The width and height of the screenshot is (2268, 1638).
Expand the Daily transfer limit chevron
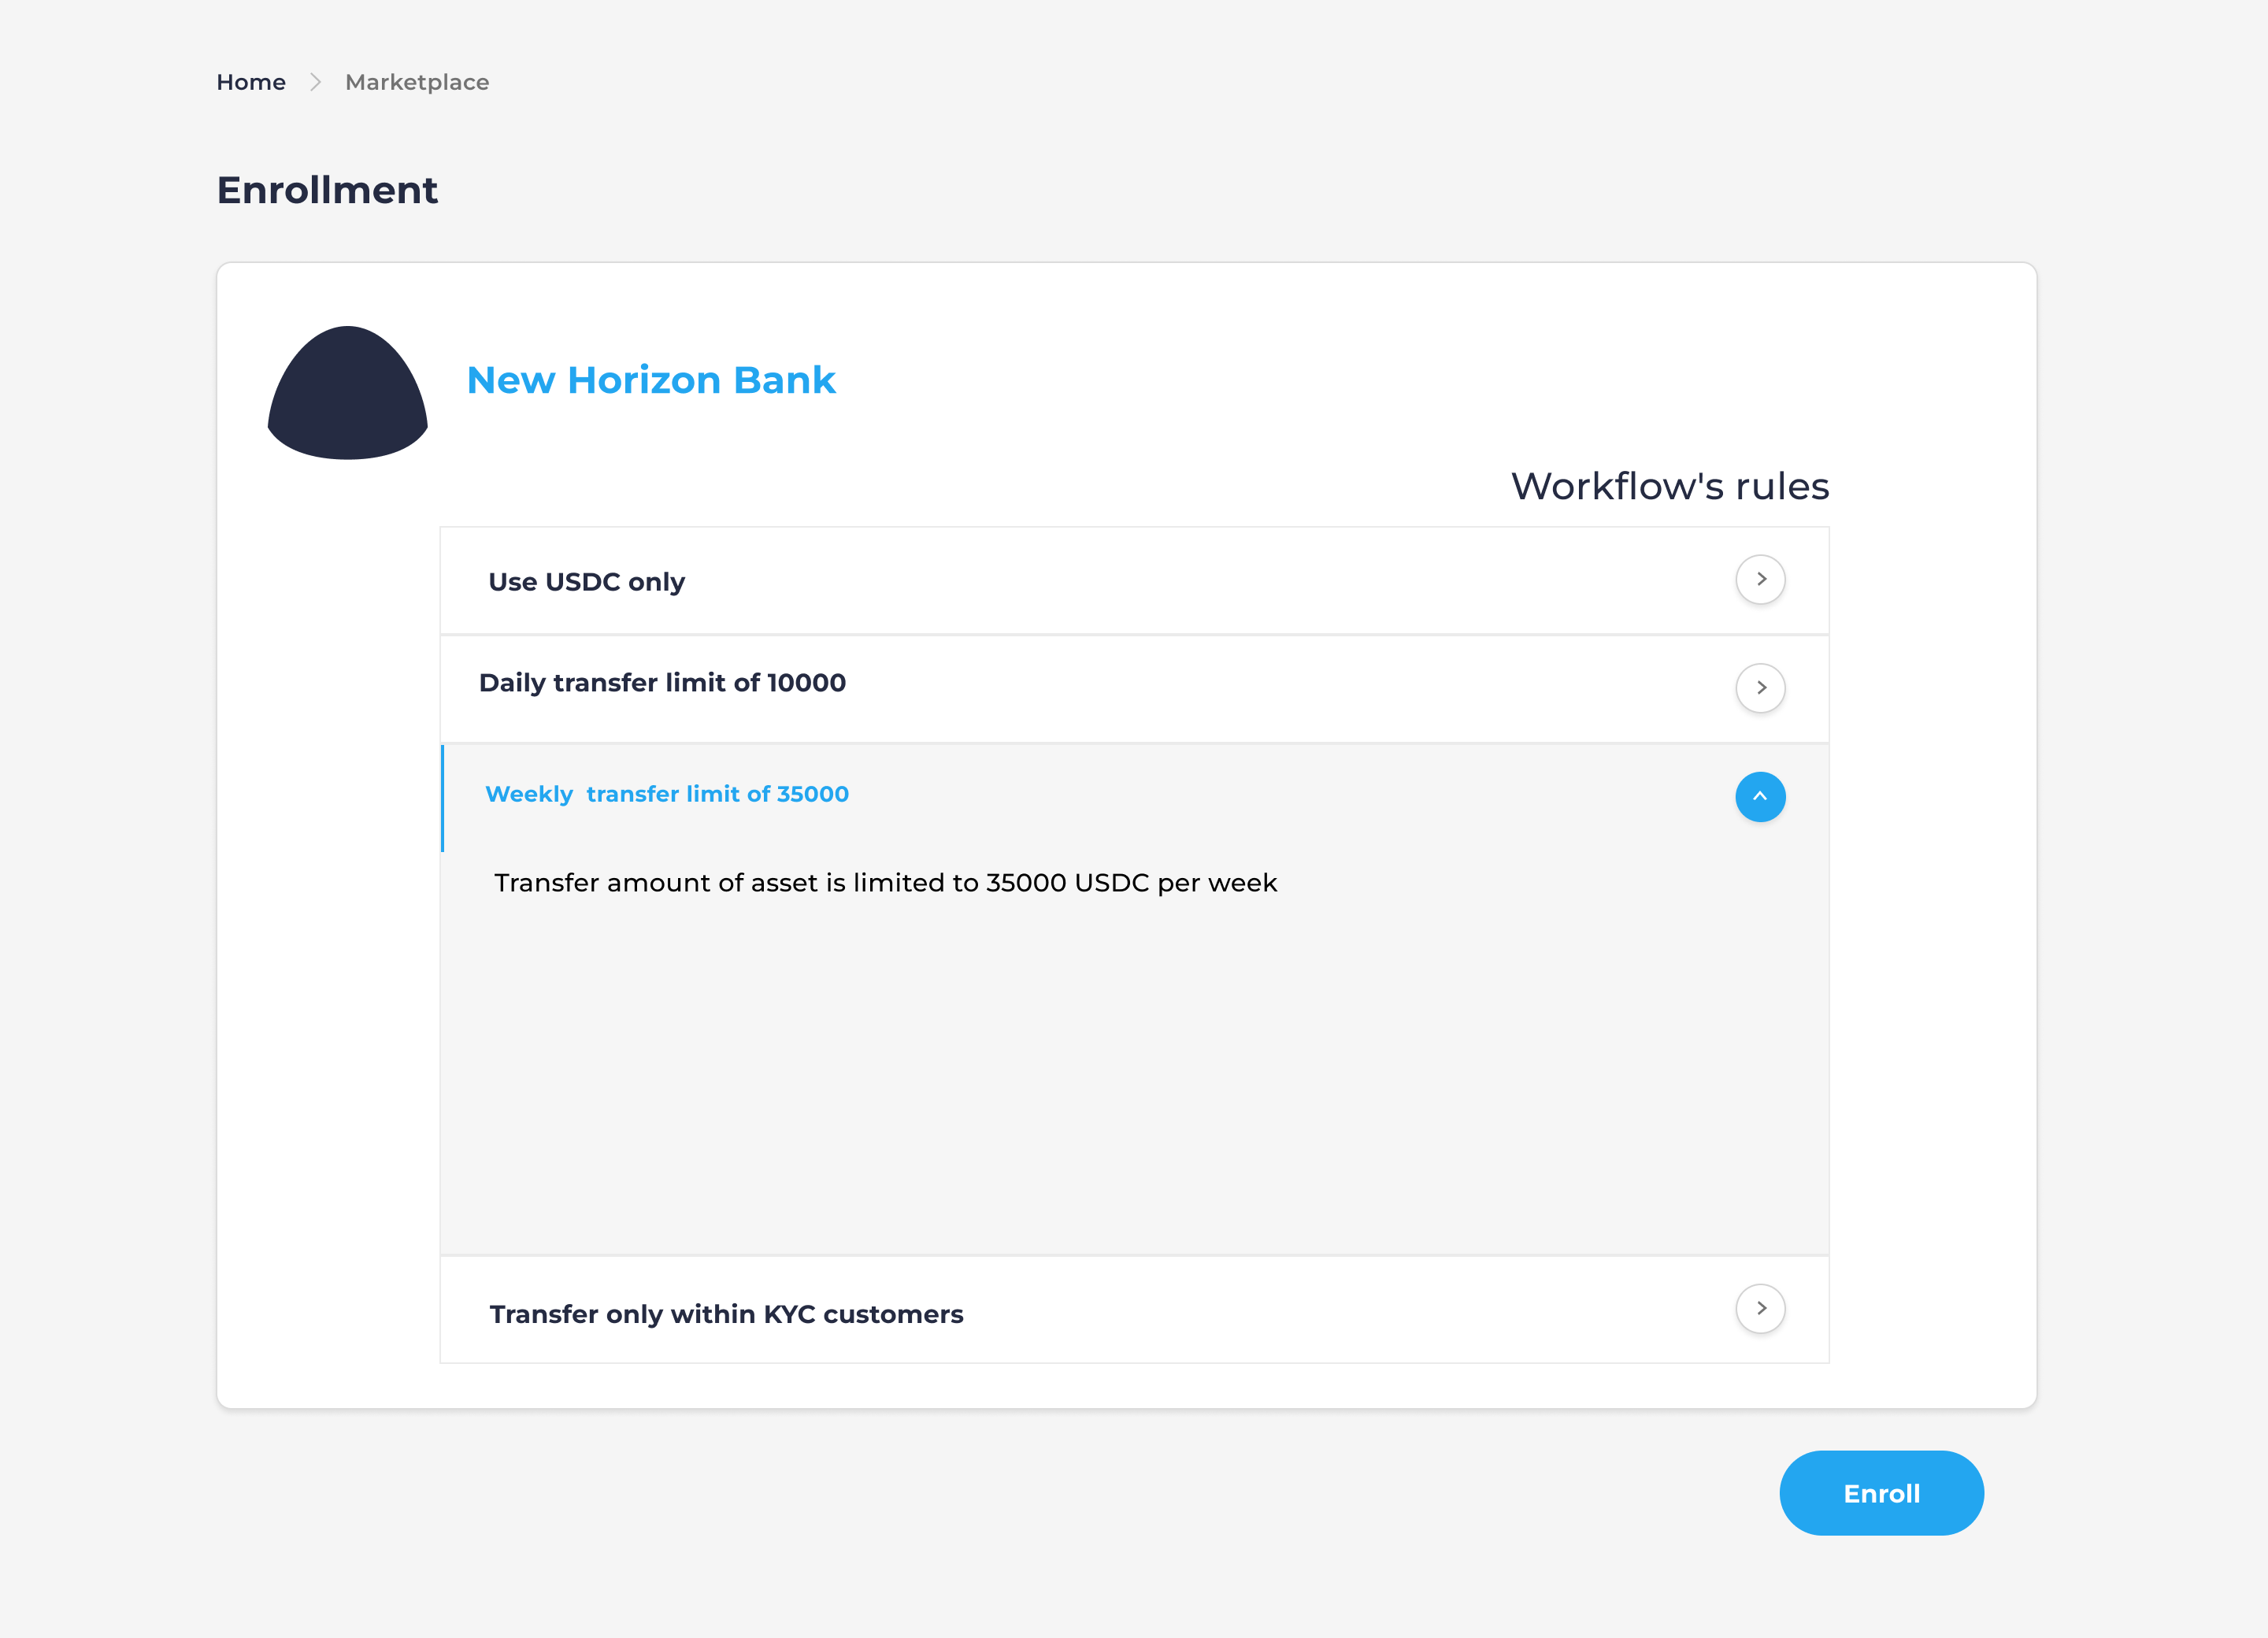pos(1760,688)
